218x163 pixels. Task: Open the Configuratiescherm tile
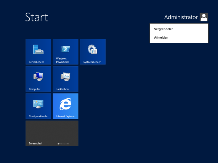[x=38, y=106]
